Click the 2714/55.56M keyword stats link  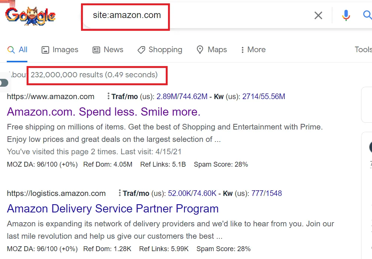(x=264, y=96)
